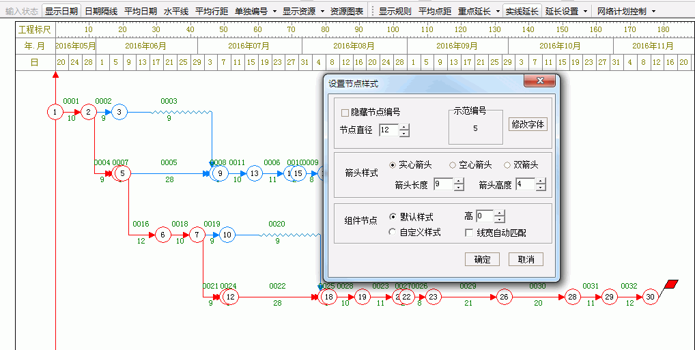This screenshot has width=695, height=350.
Task: Check the 隐藏节点编号 checkbox
Action: 345,113
